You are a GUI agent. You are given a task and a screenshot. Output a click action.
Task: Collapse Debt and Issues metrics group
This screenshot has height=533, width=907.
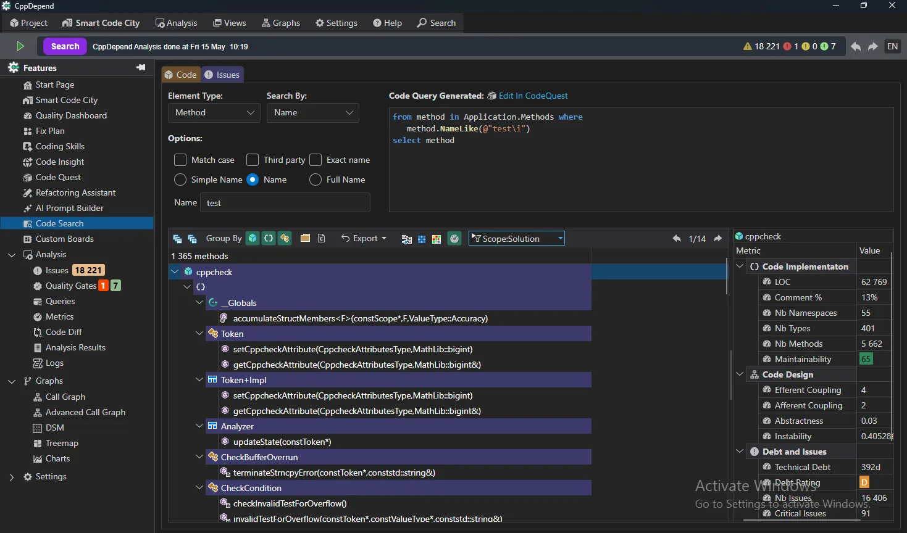tap(740, 452)
